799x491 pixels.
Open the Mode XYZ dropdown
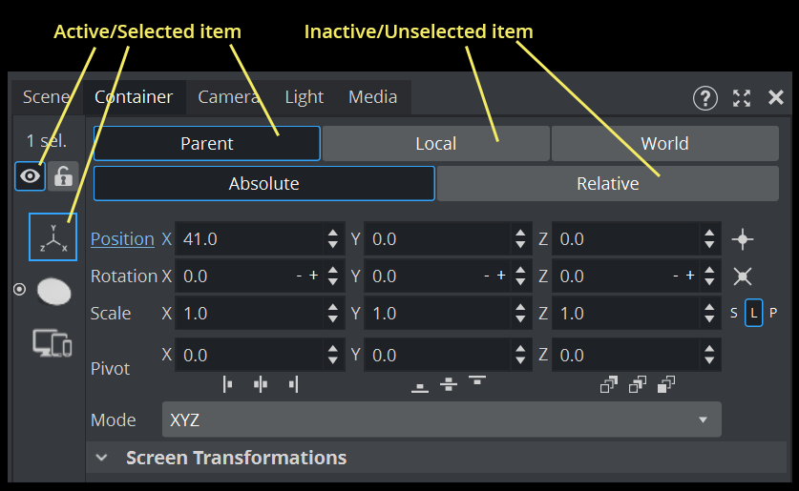pos(440,419)
